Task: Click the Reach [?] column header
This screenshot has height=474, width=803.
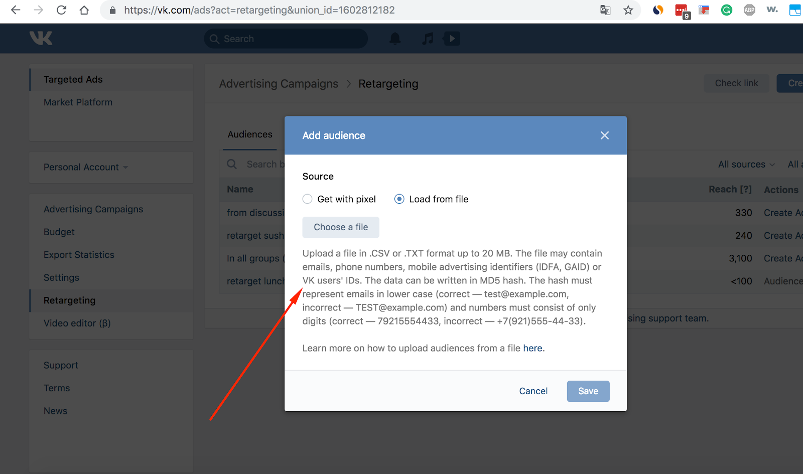Action: (730, 189)
